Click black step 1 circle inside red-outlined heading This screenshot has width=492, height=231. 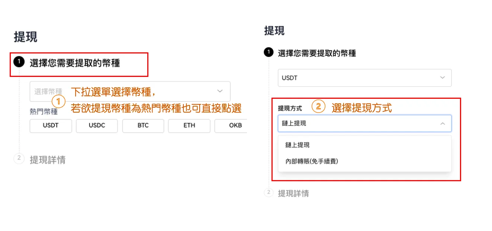[x=19, y=61]
